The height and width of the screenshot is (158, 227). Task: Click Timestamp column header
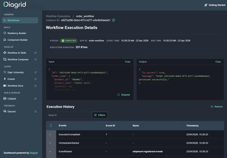(x=192, y=125)
